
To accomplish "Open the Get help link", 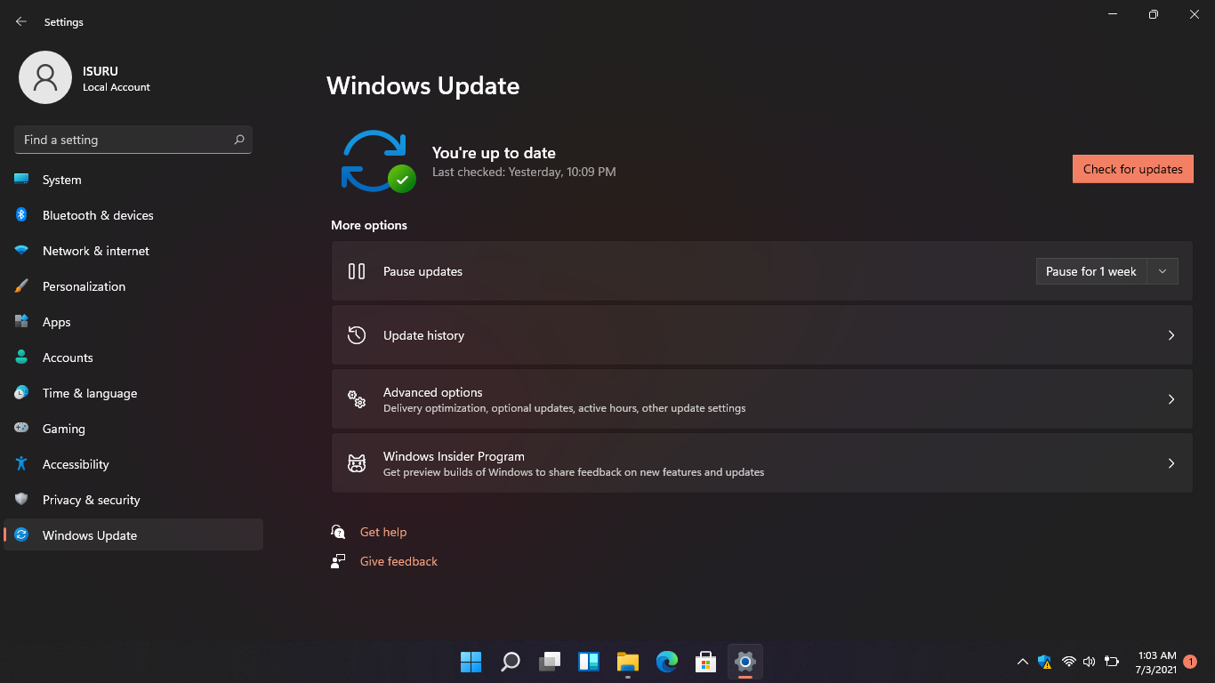I will click(x=383, y=532).
